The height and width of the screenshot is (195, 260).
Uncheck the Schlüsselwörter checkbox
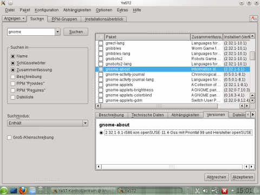tap(12, 63)
